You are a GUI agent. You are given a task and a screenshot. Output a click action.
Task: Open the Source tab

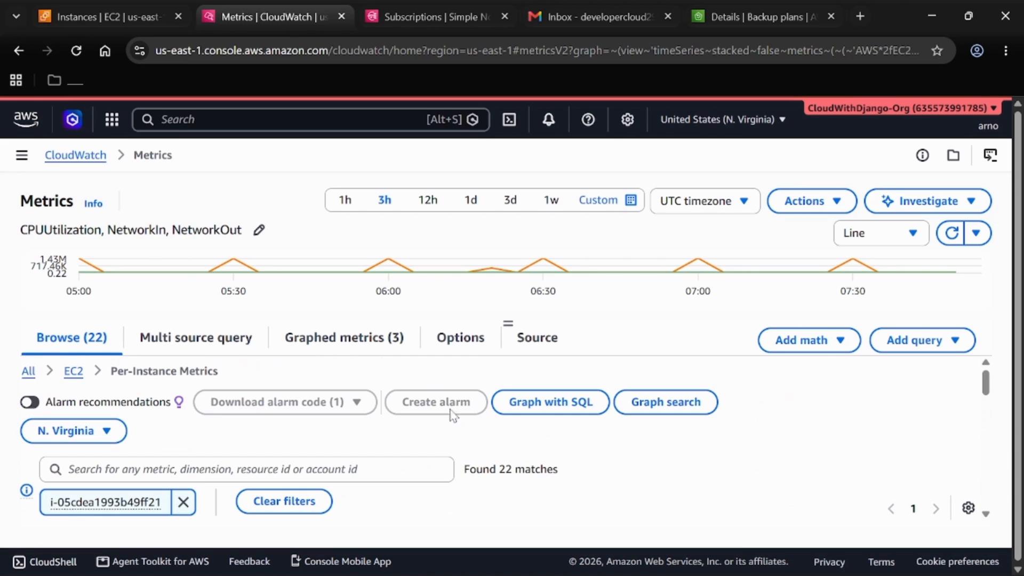[x=537, y=338]
